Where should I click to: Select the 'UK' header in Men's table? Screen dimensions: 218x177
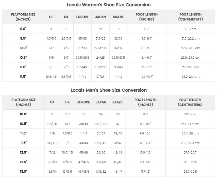point(67,102)
